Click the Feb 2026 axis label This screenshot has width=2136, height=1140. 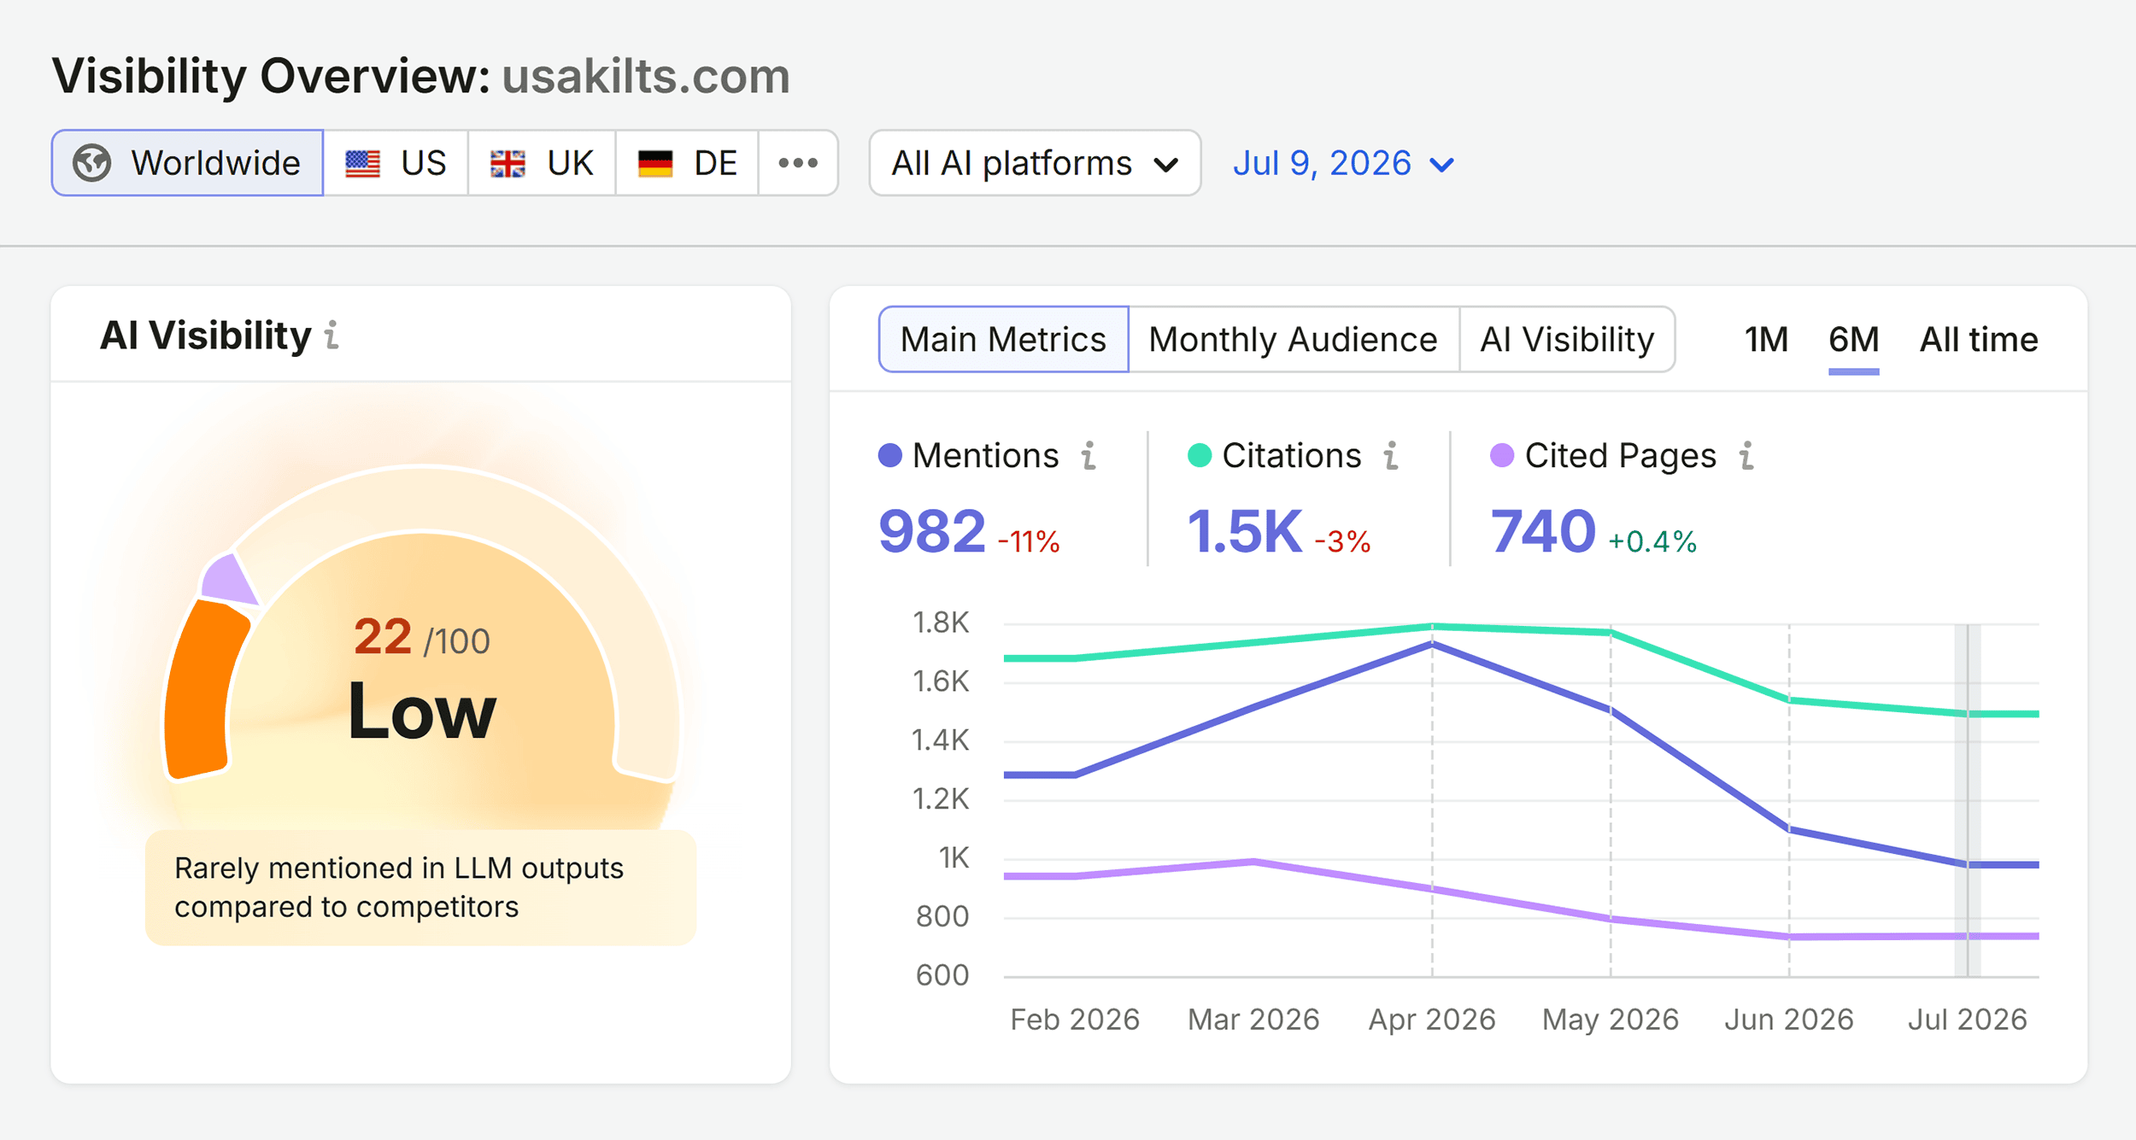pyautogui.click(x=1075, y=1020)
